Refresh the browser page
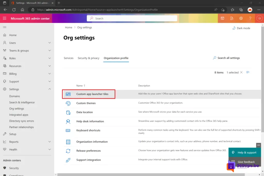264x176 pixels. click(14, 10)
